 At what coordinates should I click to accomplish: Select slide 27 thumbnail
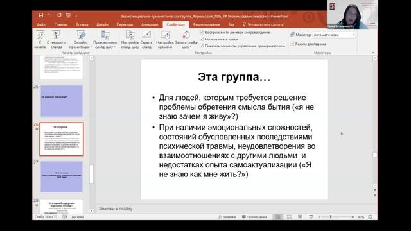(x=62, y=177)
